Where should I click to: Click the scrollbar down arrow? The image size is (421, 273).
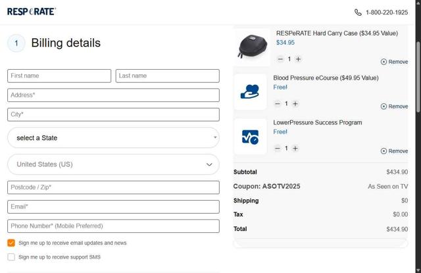pos(418,270)
